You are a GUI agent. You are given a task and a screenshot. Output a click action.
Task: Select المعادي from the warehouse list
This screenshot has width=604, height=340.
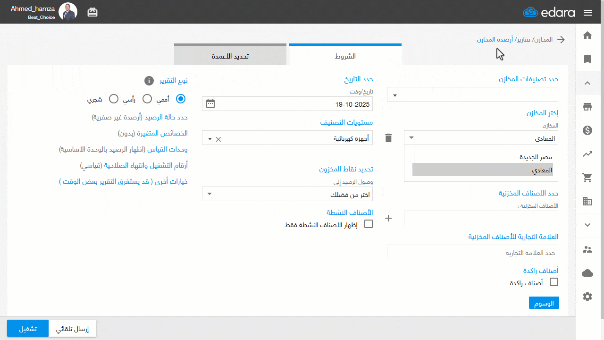(x=482, y=169)
